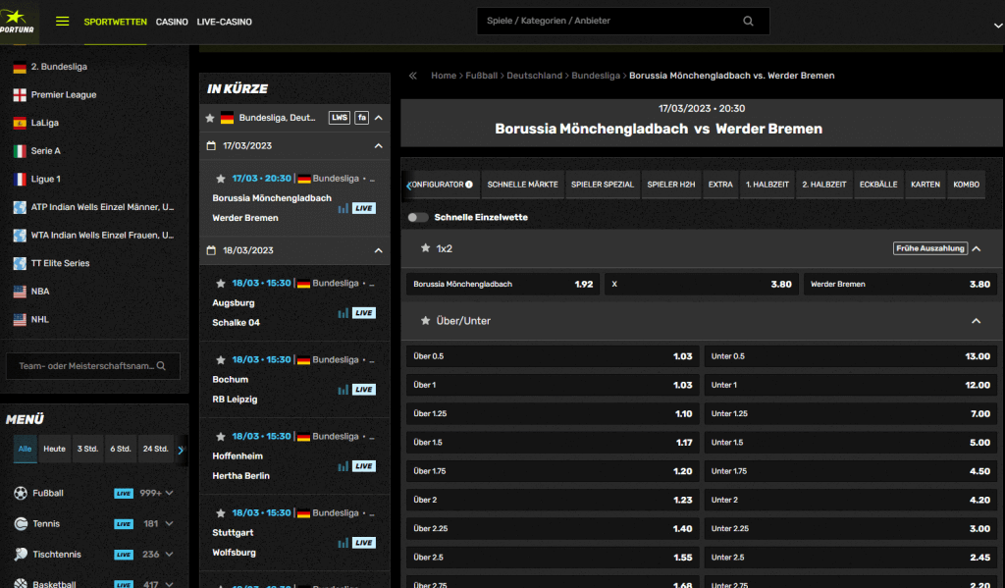Viewport: 1005px width, 588px height.
Task: Switch to 1. HALBZEIT tab
Action: click(x=767, y=185)
